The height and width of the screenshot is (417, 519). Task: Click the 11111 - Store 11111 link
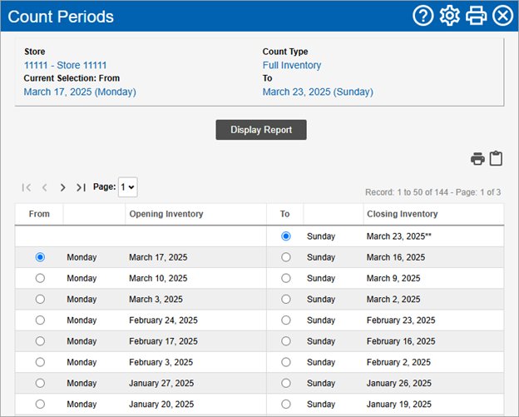(x=65, y=65)
